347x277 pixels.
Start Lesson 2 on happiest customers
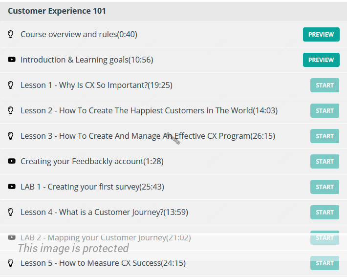[x=325, y=111]
